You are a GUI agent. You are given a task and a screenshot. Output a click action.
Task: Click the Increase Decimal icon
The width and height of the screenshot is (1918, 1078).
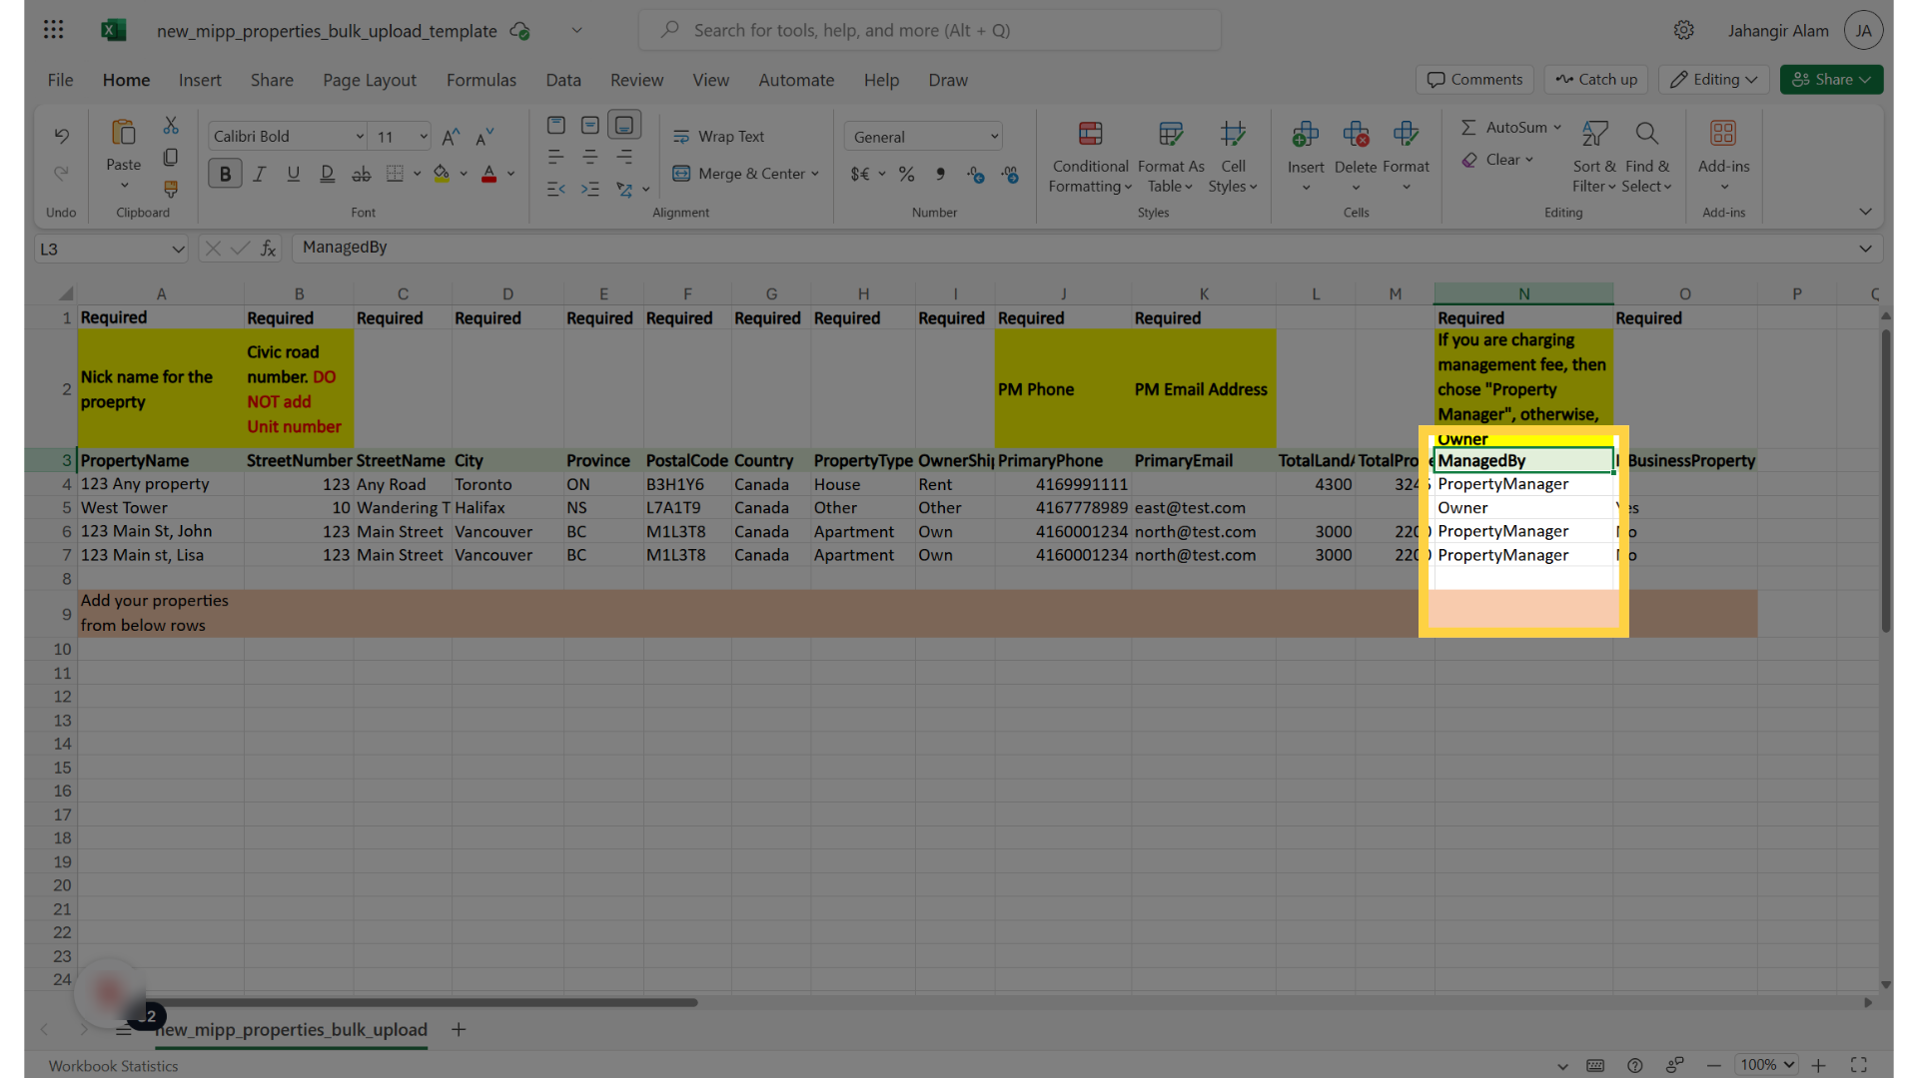976,175
